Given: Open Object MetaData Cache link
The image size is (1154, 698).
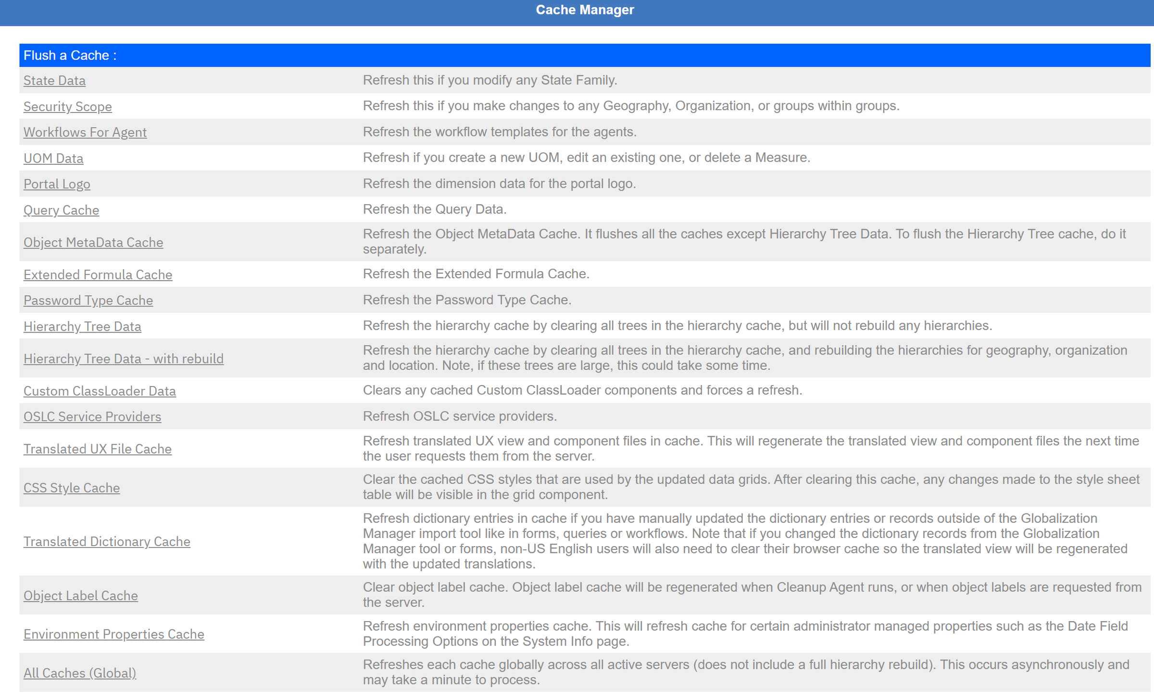Looking at the screenshot, I should [93, 242].
